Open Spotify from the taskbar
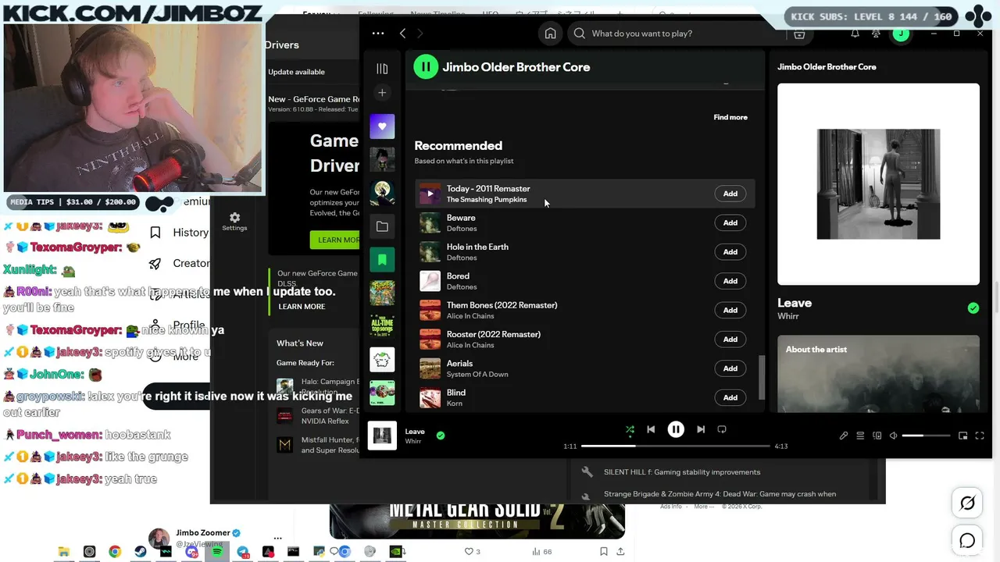This screenshot has height=562, width=1000. (x=217, y=552)
